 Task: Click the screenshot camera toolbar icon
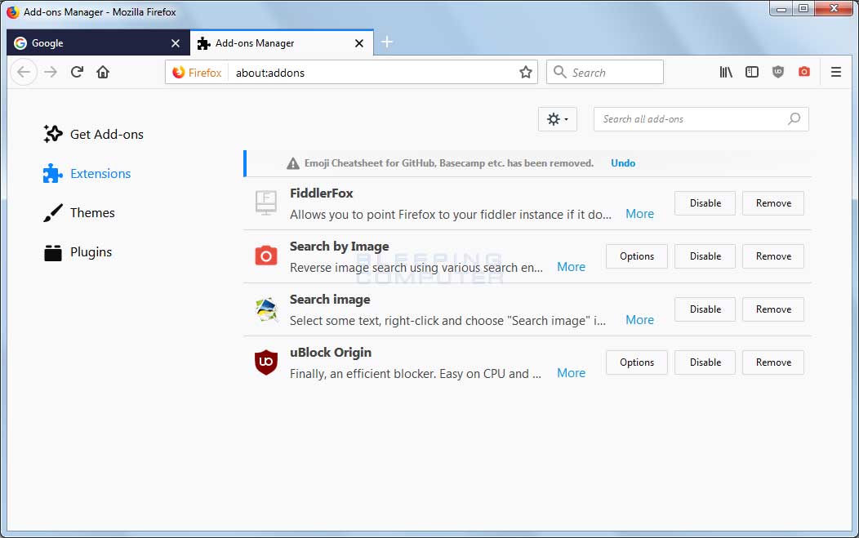point(804,72)
